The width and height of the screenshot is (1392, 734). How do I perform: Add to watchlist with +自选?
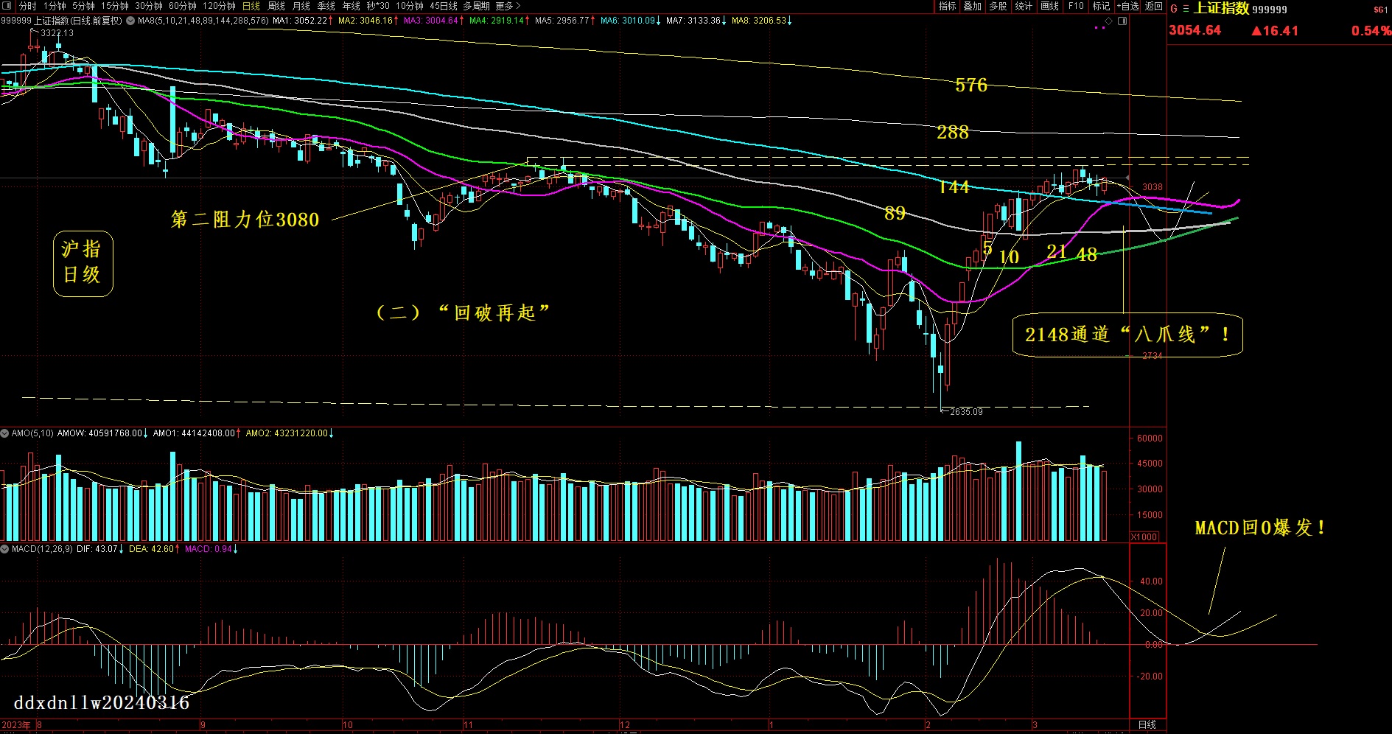pyautogui.click(x=1127, y=6)
